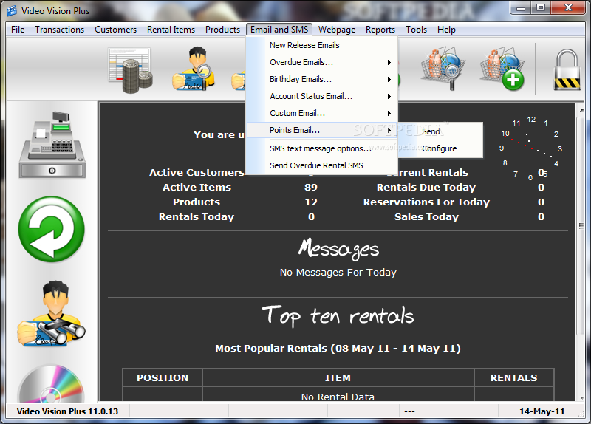Click the rainbow disc sidebar icon
The image size is (591, 424).
tap(52, 383)
